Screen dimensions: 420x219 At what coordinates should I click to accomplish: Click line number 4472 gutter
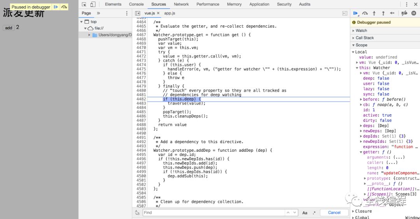coord(141,56)
